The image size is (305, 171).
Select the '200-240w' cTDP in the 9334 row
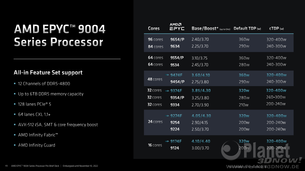(x=276, y=104)
